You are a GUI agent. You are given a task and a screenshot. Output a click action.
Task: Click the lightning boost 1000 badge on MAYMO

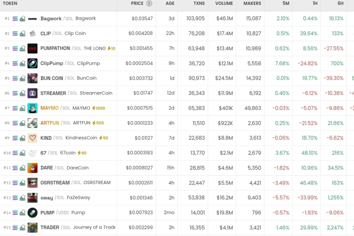click(x=98, y=108)
